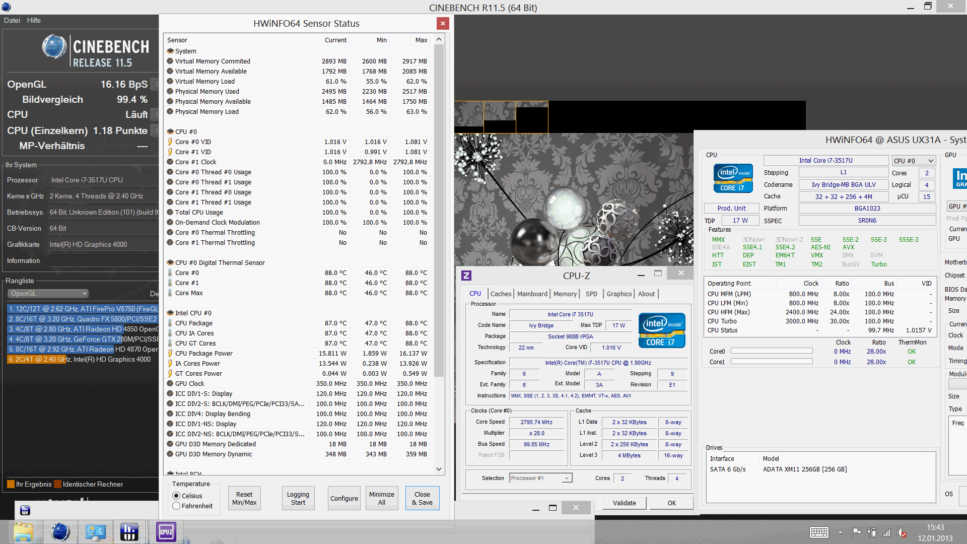
Task: Open the CPU #0 selector dropdown
Action: (914, 161)
